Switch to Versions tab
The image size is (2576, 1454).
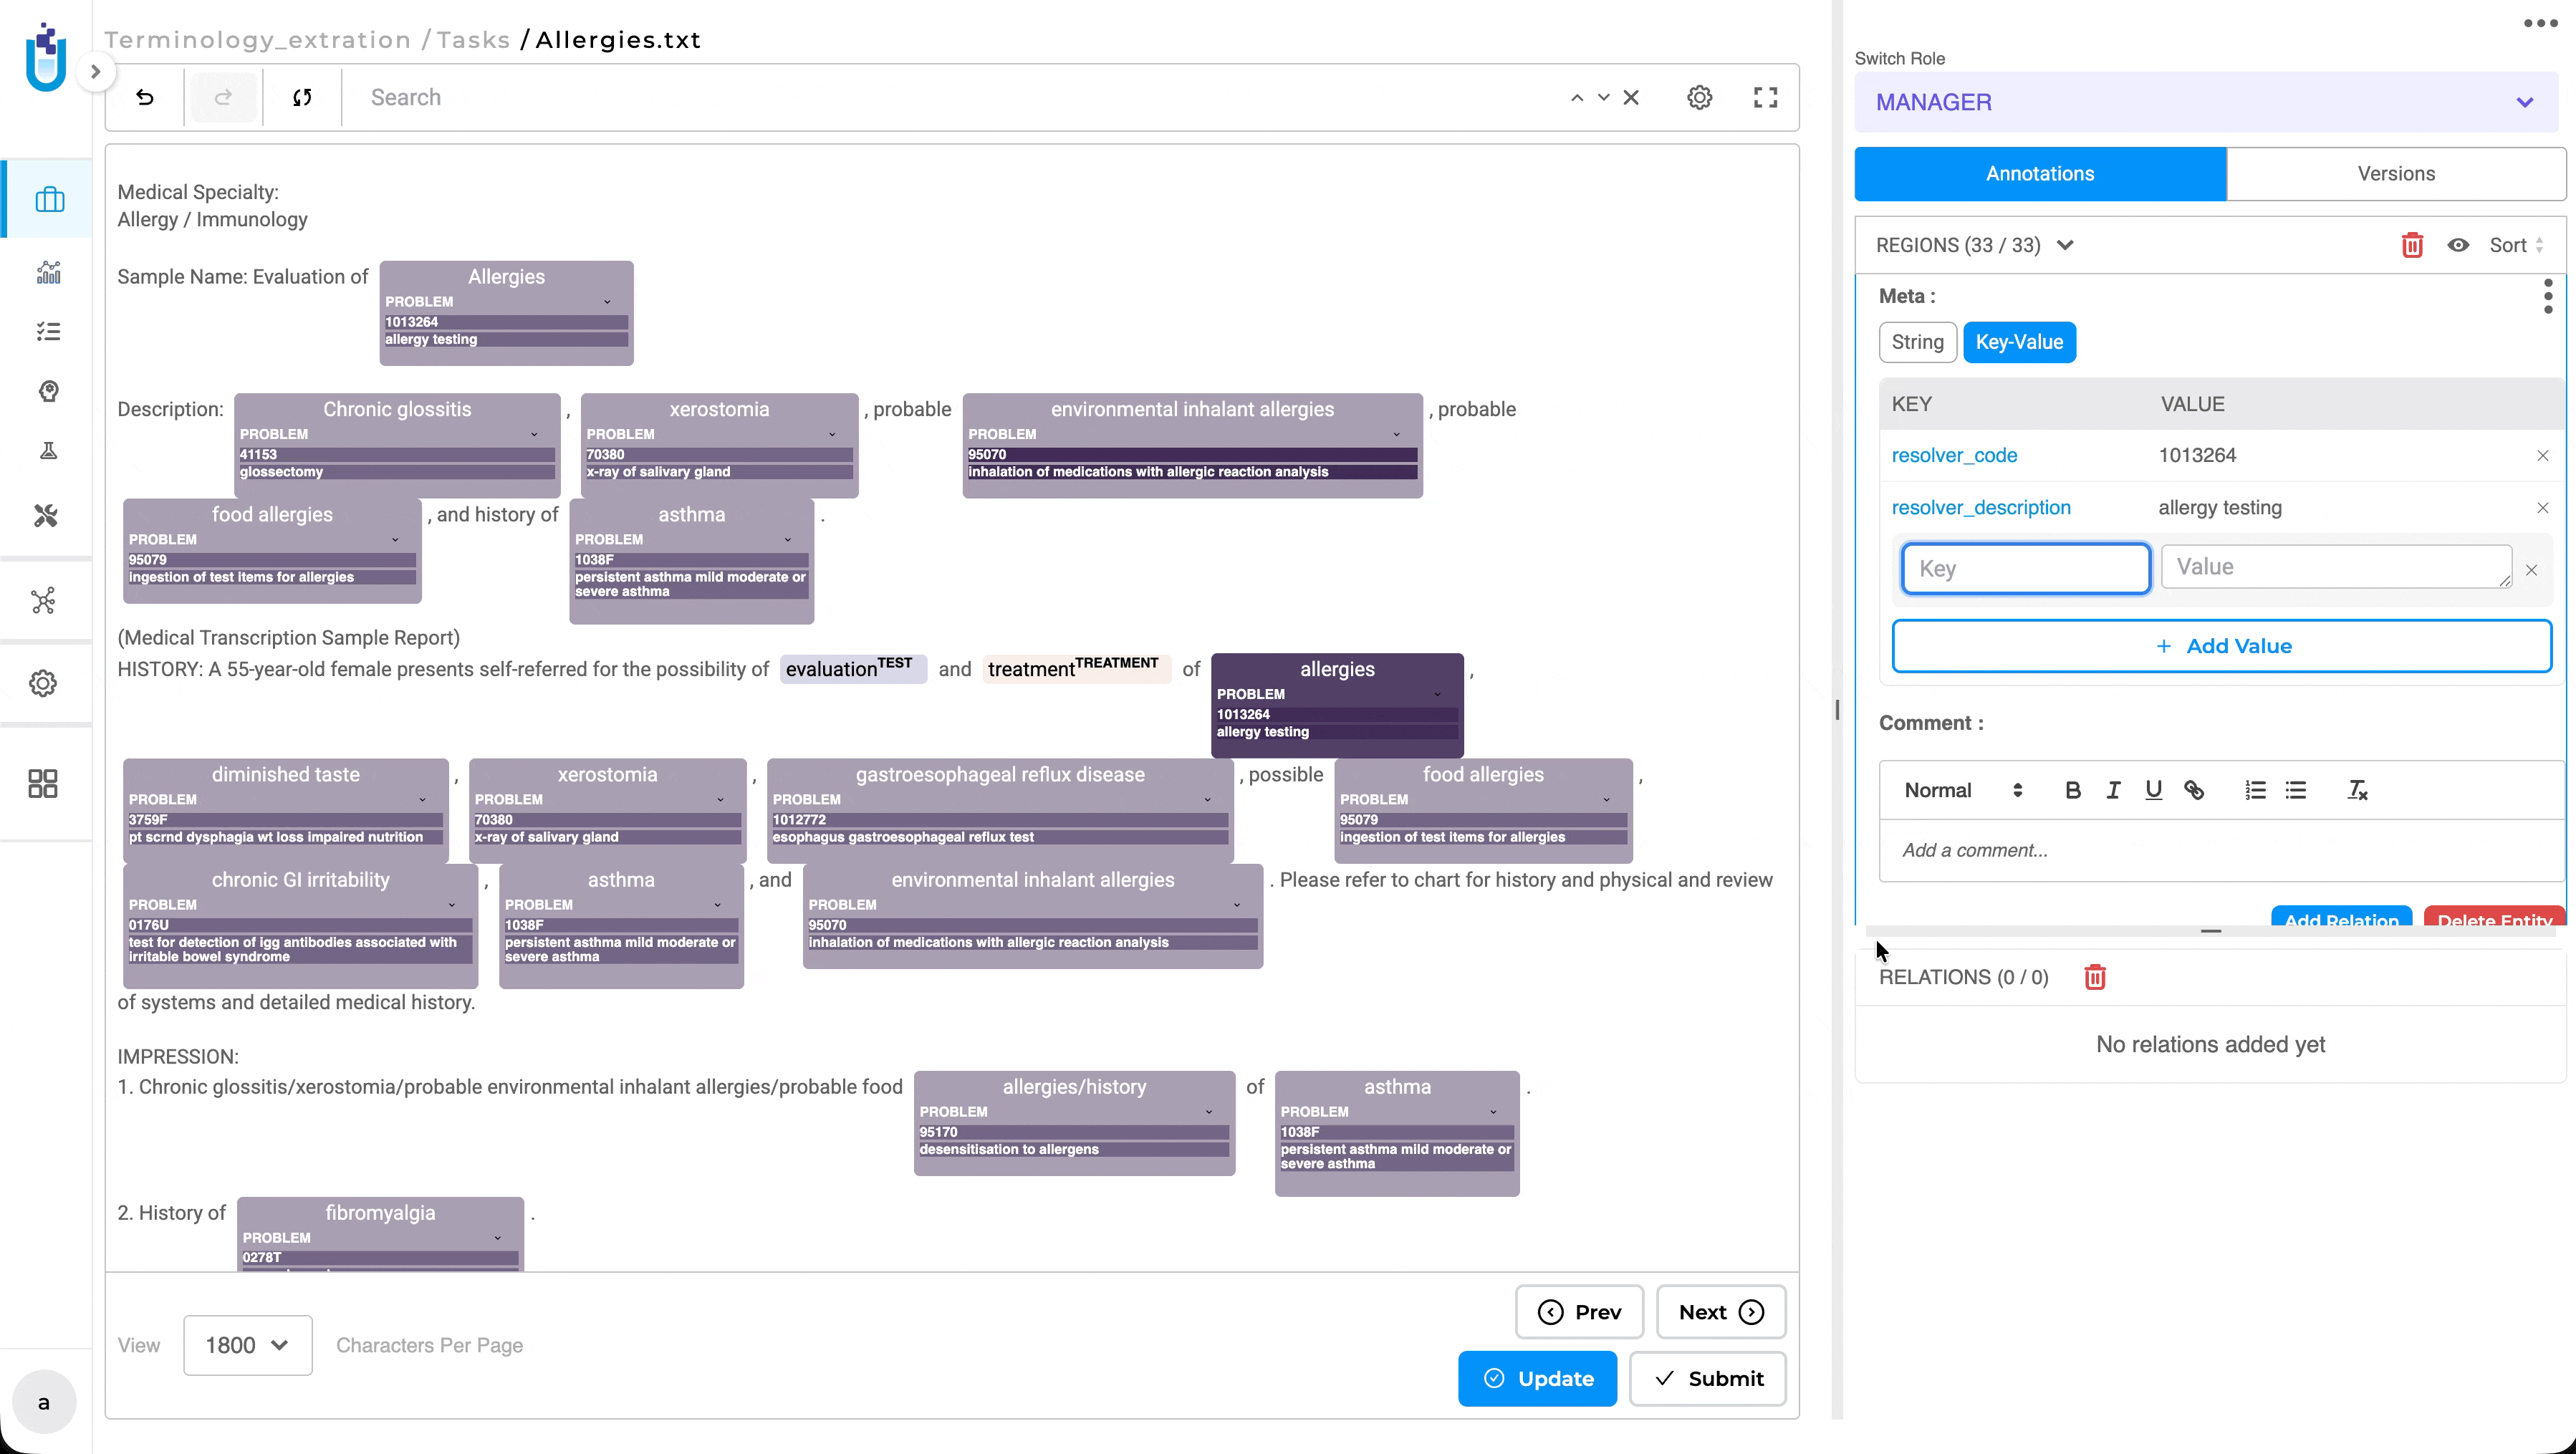pos(2396,174)
